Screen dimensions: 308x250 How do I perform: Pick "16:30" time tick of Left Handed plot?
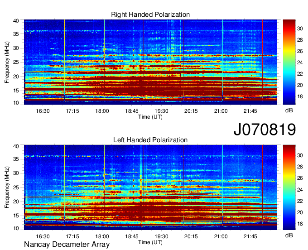tap(43, 236)
